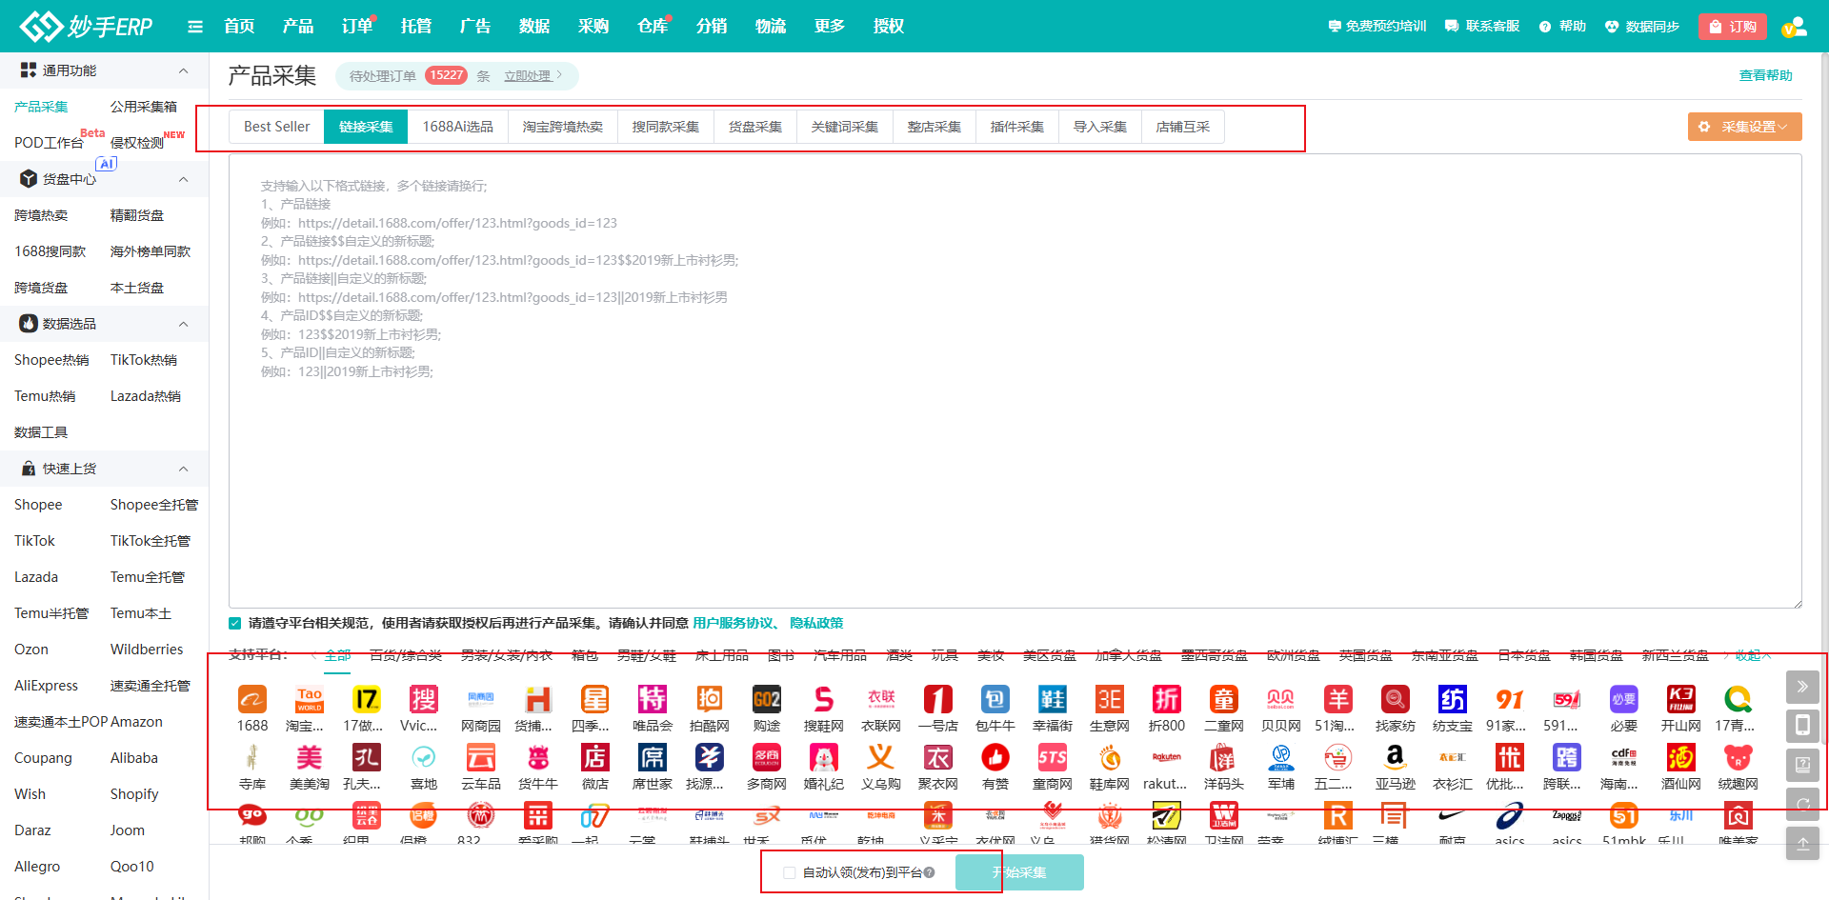Image resolution: width=1829 pixels, height=900 pixels.
Task: Click the 开始采集 button
Action: click(x=1019, y=872)
